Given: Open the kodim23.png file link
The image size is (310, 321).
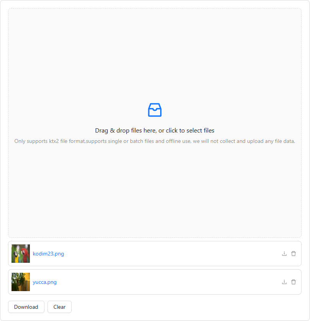Looking at the screenshot, I should tap(48, 254).
